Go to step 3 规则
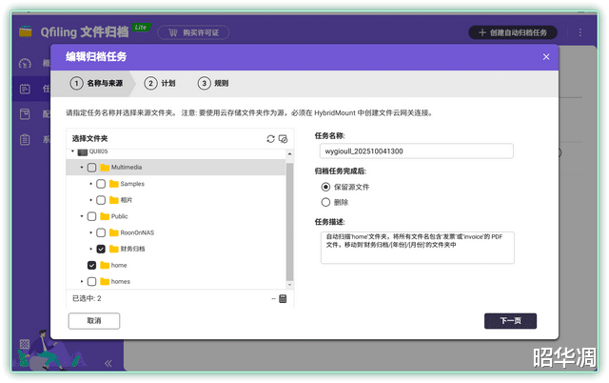 213,83
